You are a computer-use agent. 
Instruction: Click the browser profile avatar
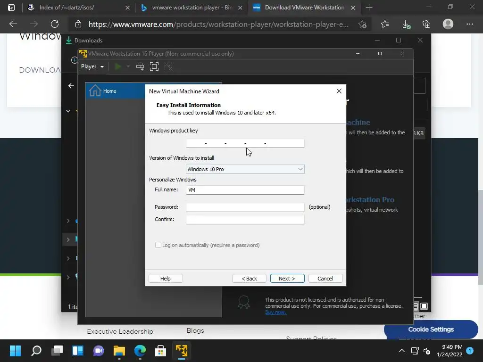(x=448, y=24)
